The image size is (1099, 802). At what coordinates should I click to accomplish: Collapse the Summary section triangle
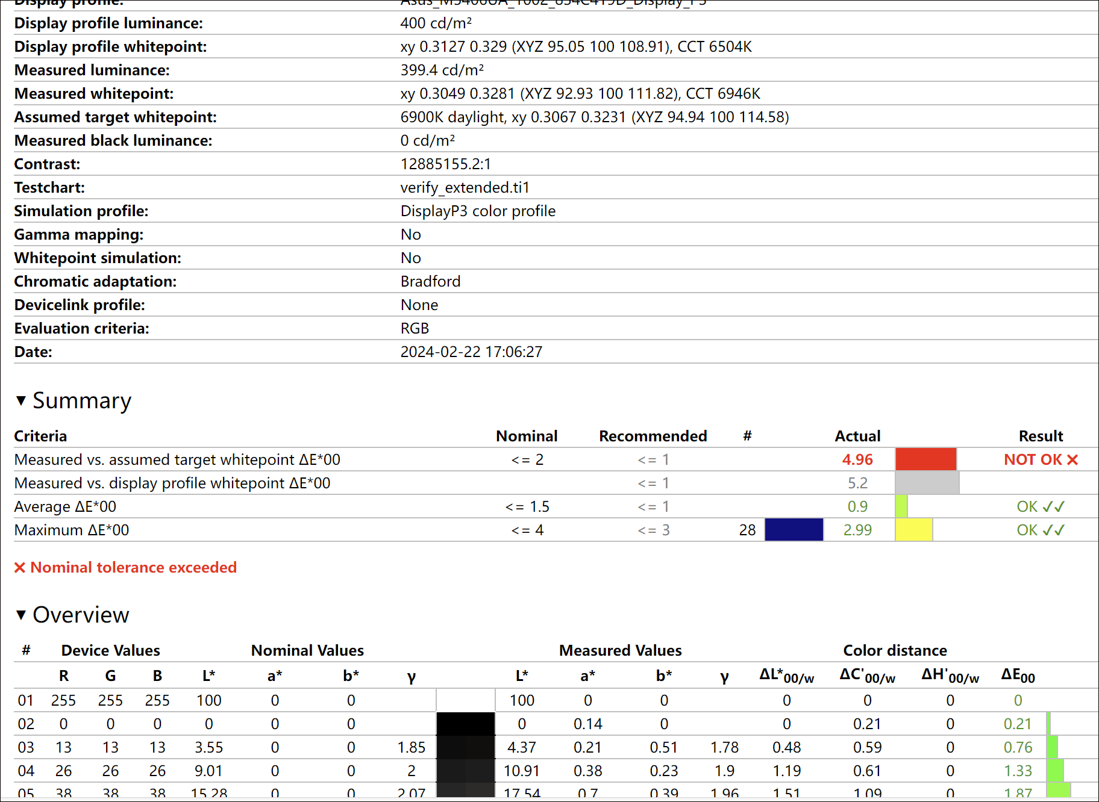(x=21, y=400)
